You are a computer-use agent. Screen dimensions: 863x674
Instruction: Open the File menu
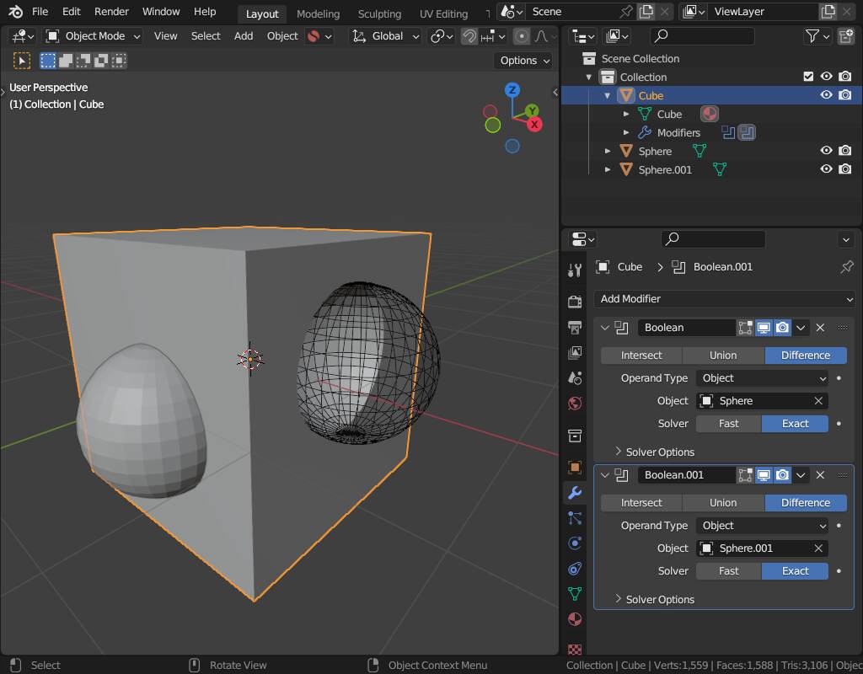click(40, 12)
